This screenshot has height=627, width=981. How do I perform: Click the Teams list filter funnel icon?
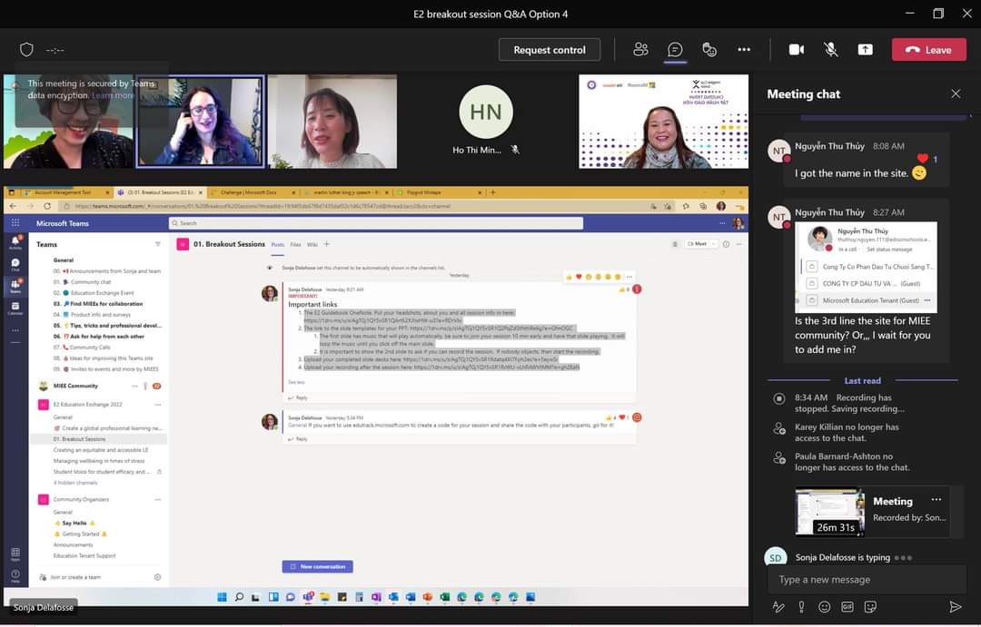[158, 244]
